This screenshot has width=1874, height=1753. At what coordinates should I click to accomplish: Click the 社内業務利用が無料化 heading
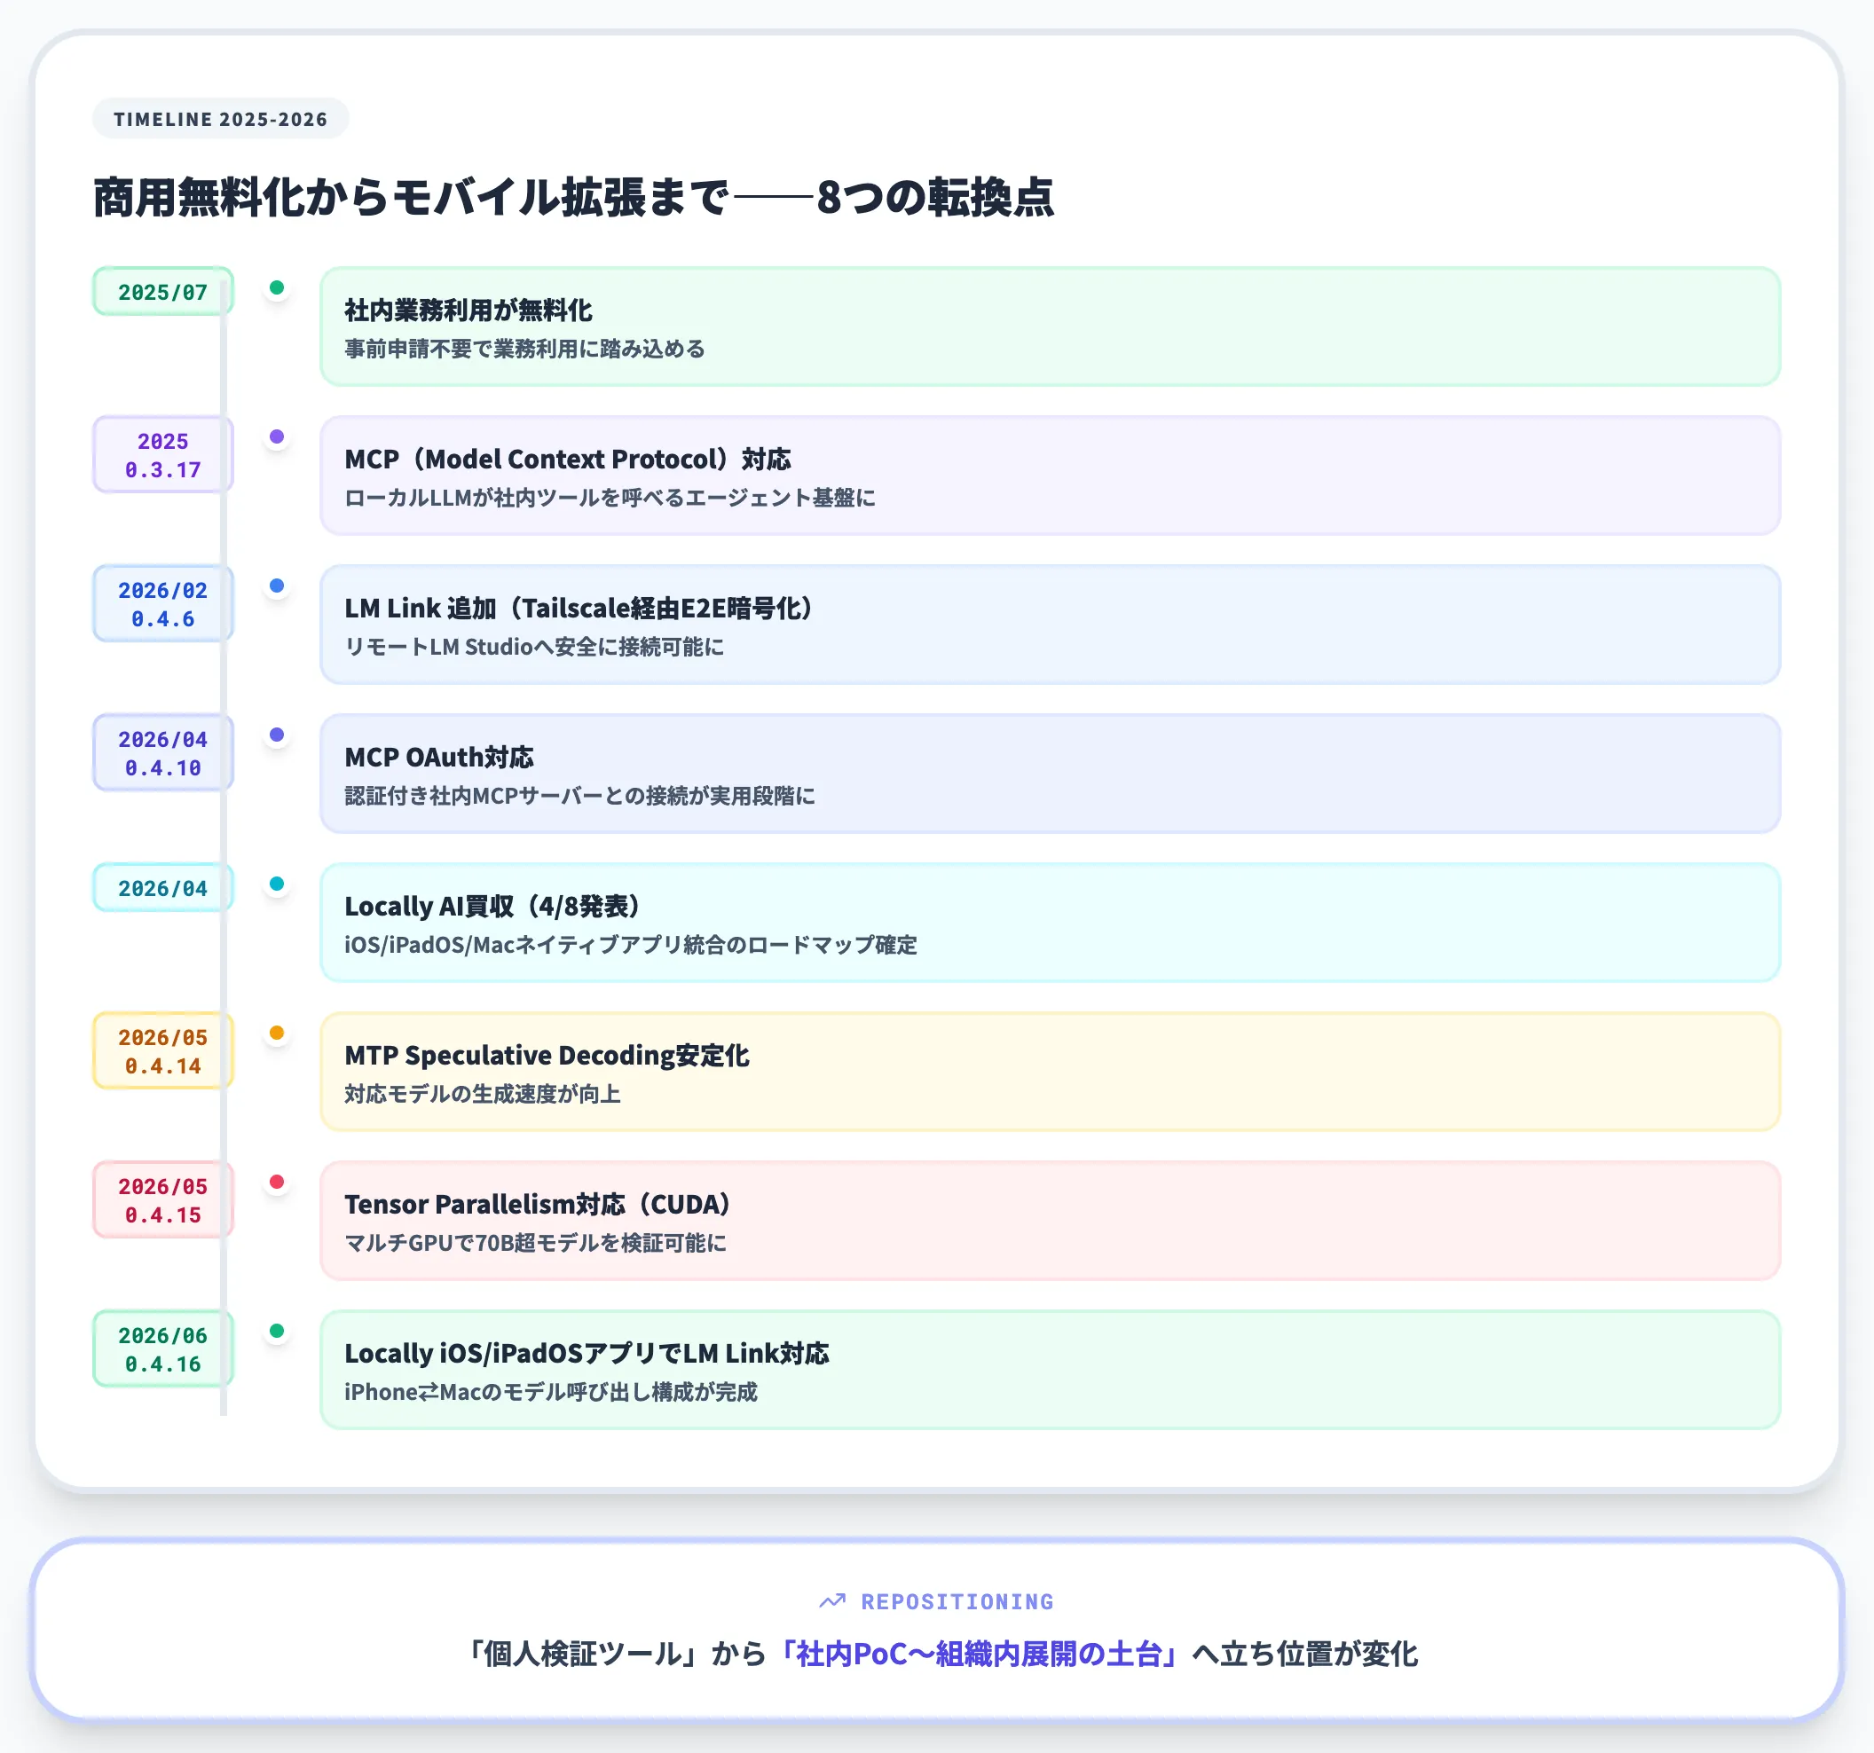468,311
